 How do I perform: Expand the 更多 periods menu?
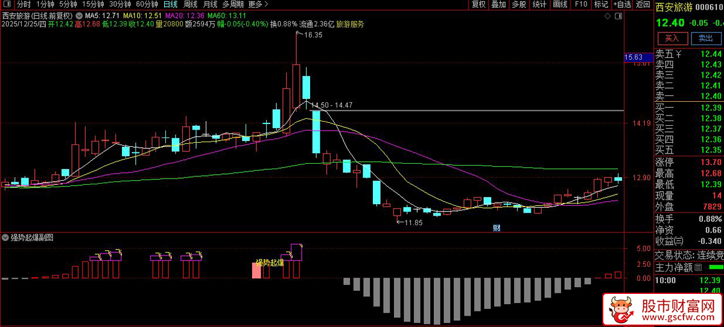[x=258, y=4]
